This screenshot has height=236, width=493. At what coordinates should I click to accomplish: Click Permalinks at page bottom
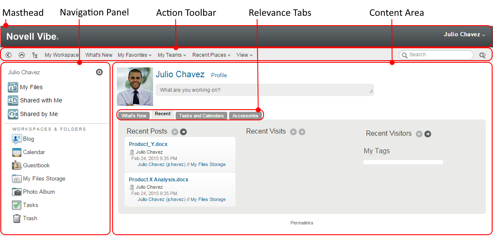tap(302, 223)
